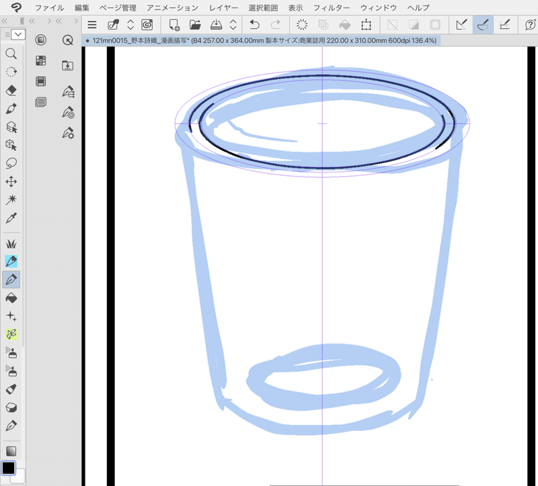Click the film strip animation icon
This screenshot has width=538, height=486.
41,81
